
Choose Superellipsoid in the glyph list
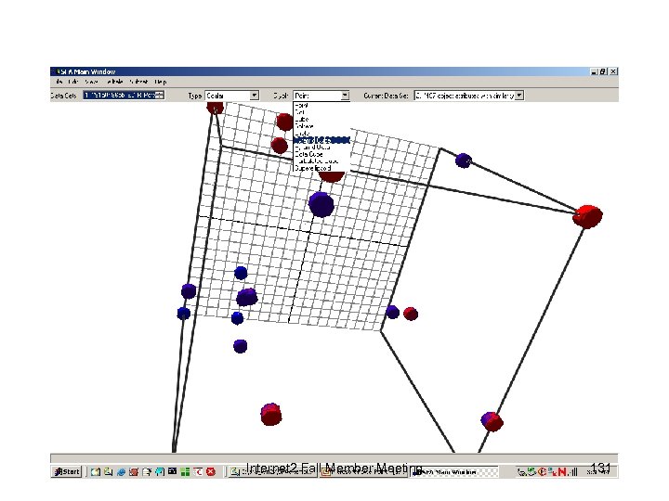tap(313, 168)
